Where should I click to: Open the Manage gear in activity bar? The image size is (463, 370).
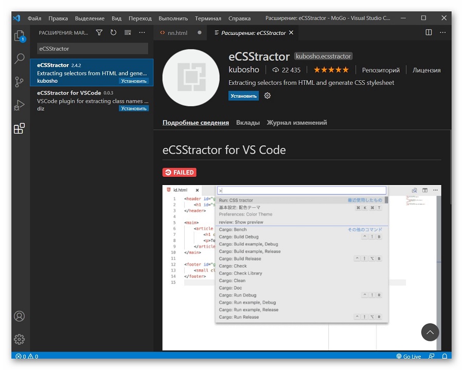[x=20, y=339]
